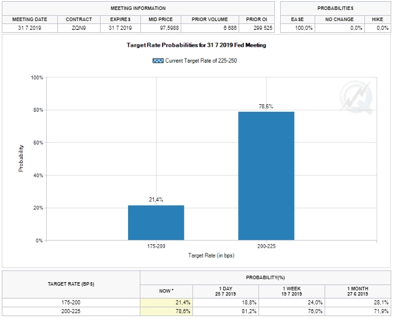Image resolution: width=393 pixels, height=319 pixels.
Task: Click the PRIOR VOLUME column header
Action: (210, 19)
